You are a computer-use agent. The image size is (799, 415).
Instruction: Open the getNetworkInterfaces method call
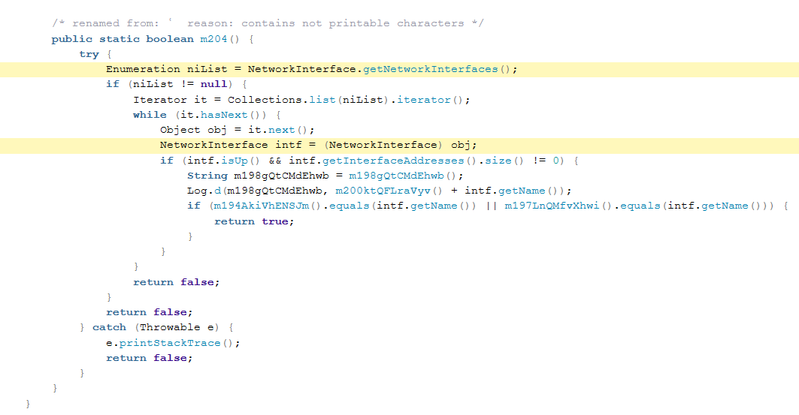click(430, 69)
